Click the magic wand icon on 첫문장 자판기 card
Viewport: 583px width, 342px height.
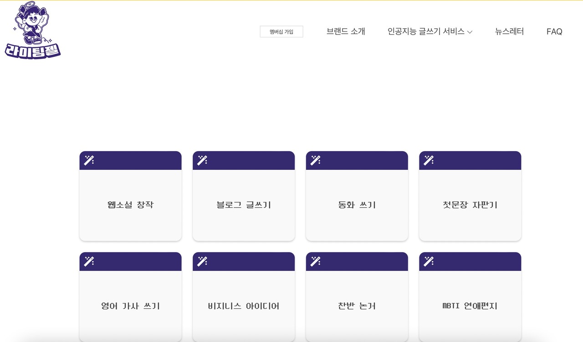click(x=429, y=160)
